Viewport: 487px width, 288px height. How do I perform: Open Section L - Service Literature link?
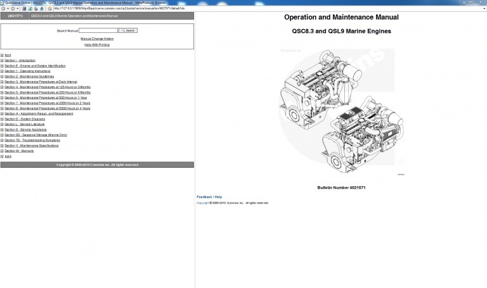(x=25, y=124)
